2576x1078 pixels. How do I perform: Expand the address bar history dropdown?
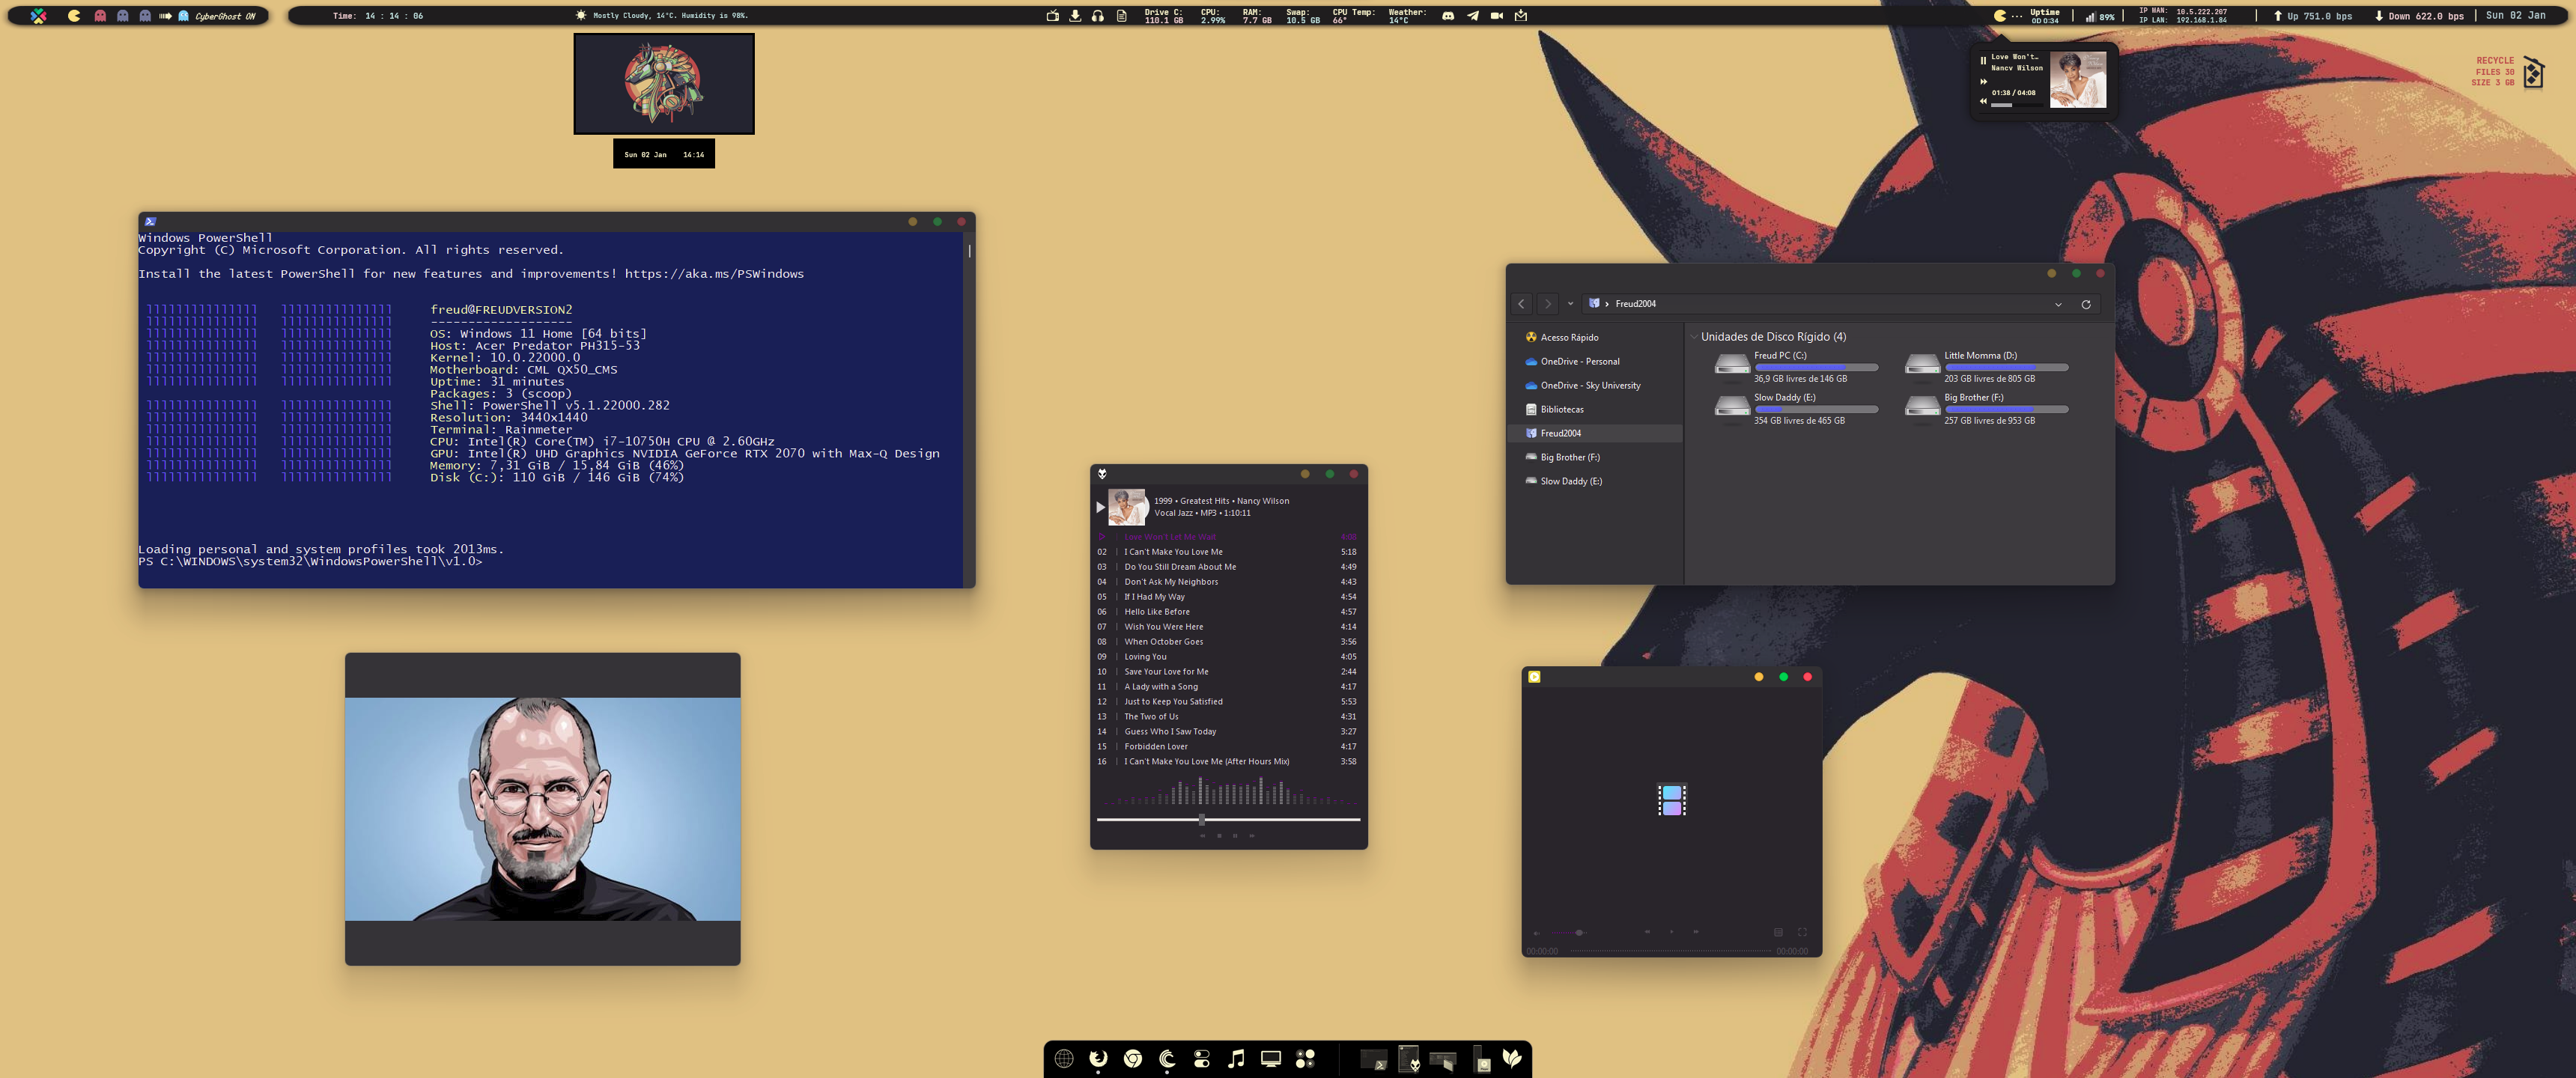[2058, 304]
